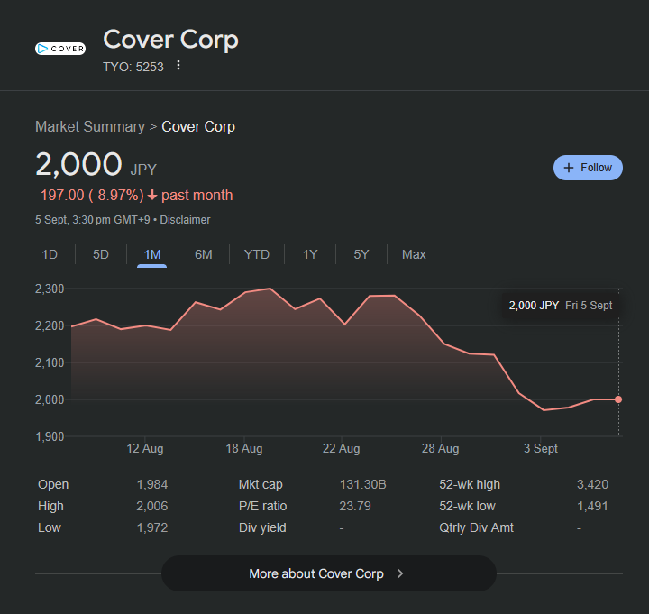Select the 1D time range tab
This screenshot has height=614, width=649.
point(50,254)
